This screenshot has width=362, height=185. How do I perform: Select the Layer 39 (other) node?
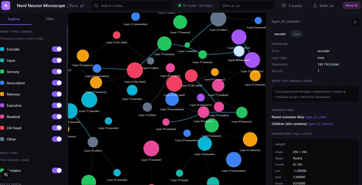[93, 142]
